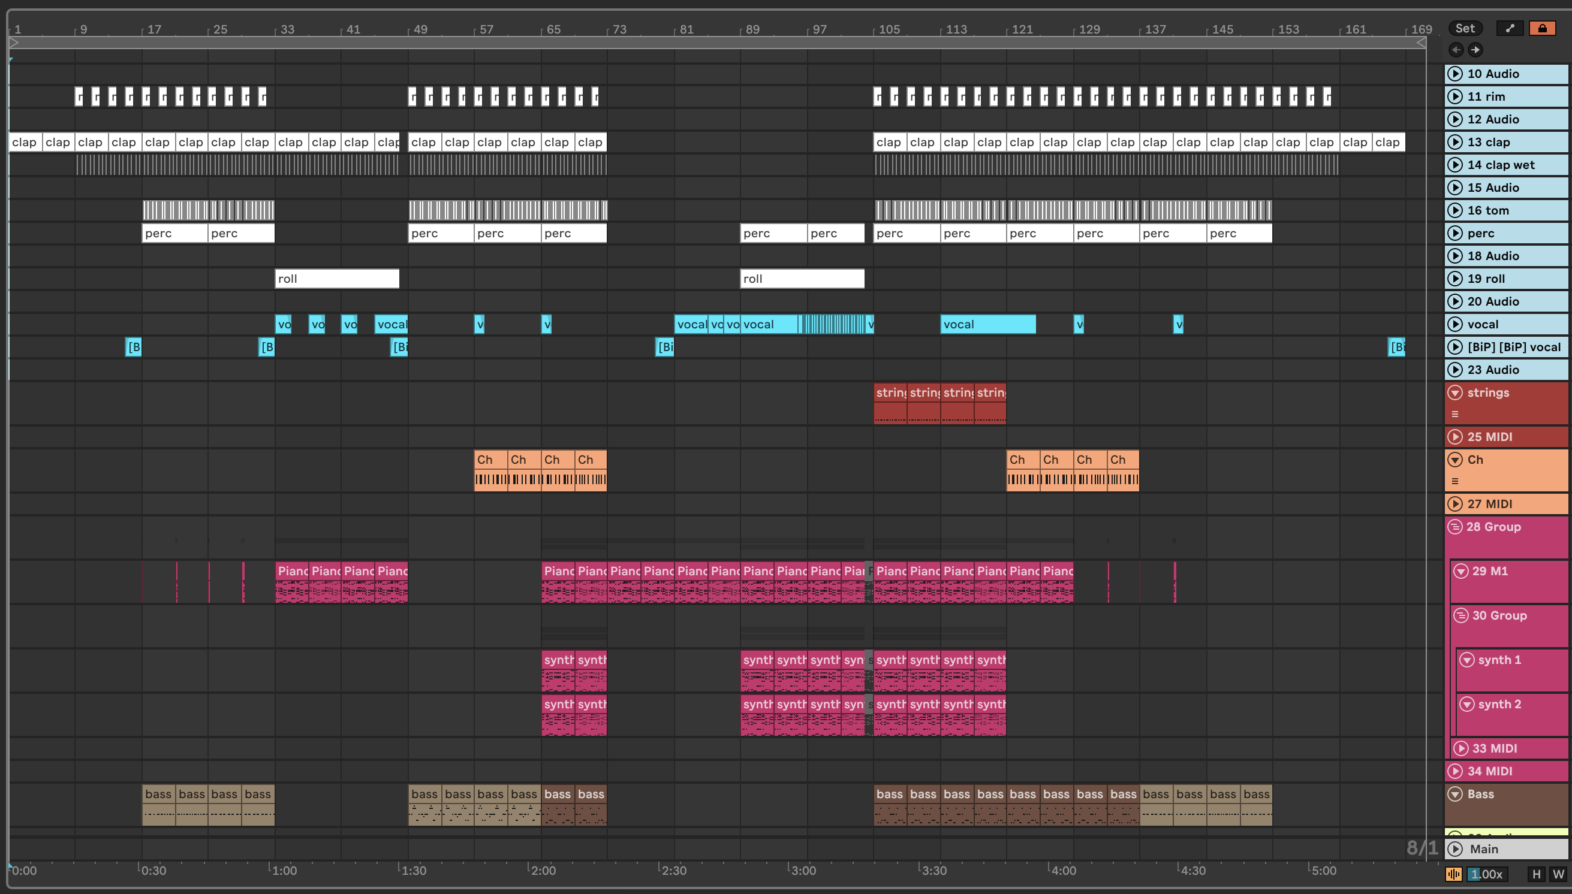The width and height of the screenshot is (1572, 894).
Task: Click the H optimize height button
Action: coord(1537,874)
